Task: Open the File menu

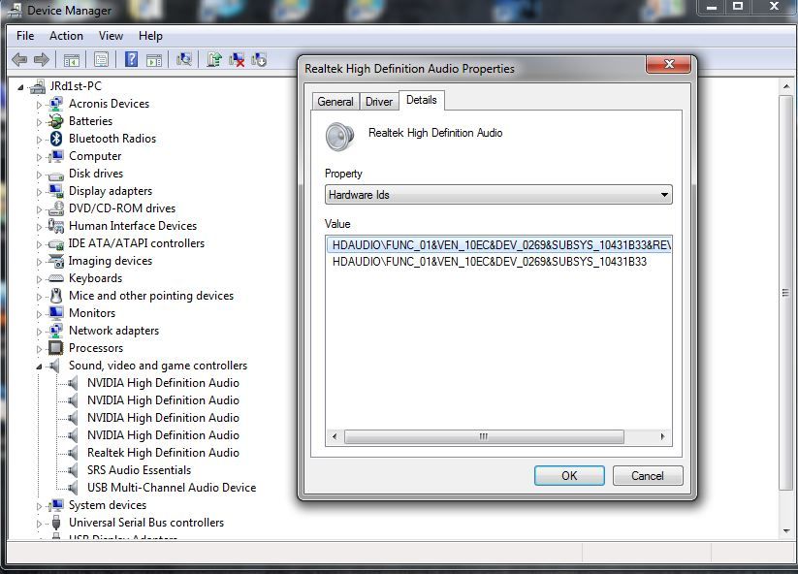Action: [x=25, y=36]
